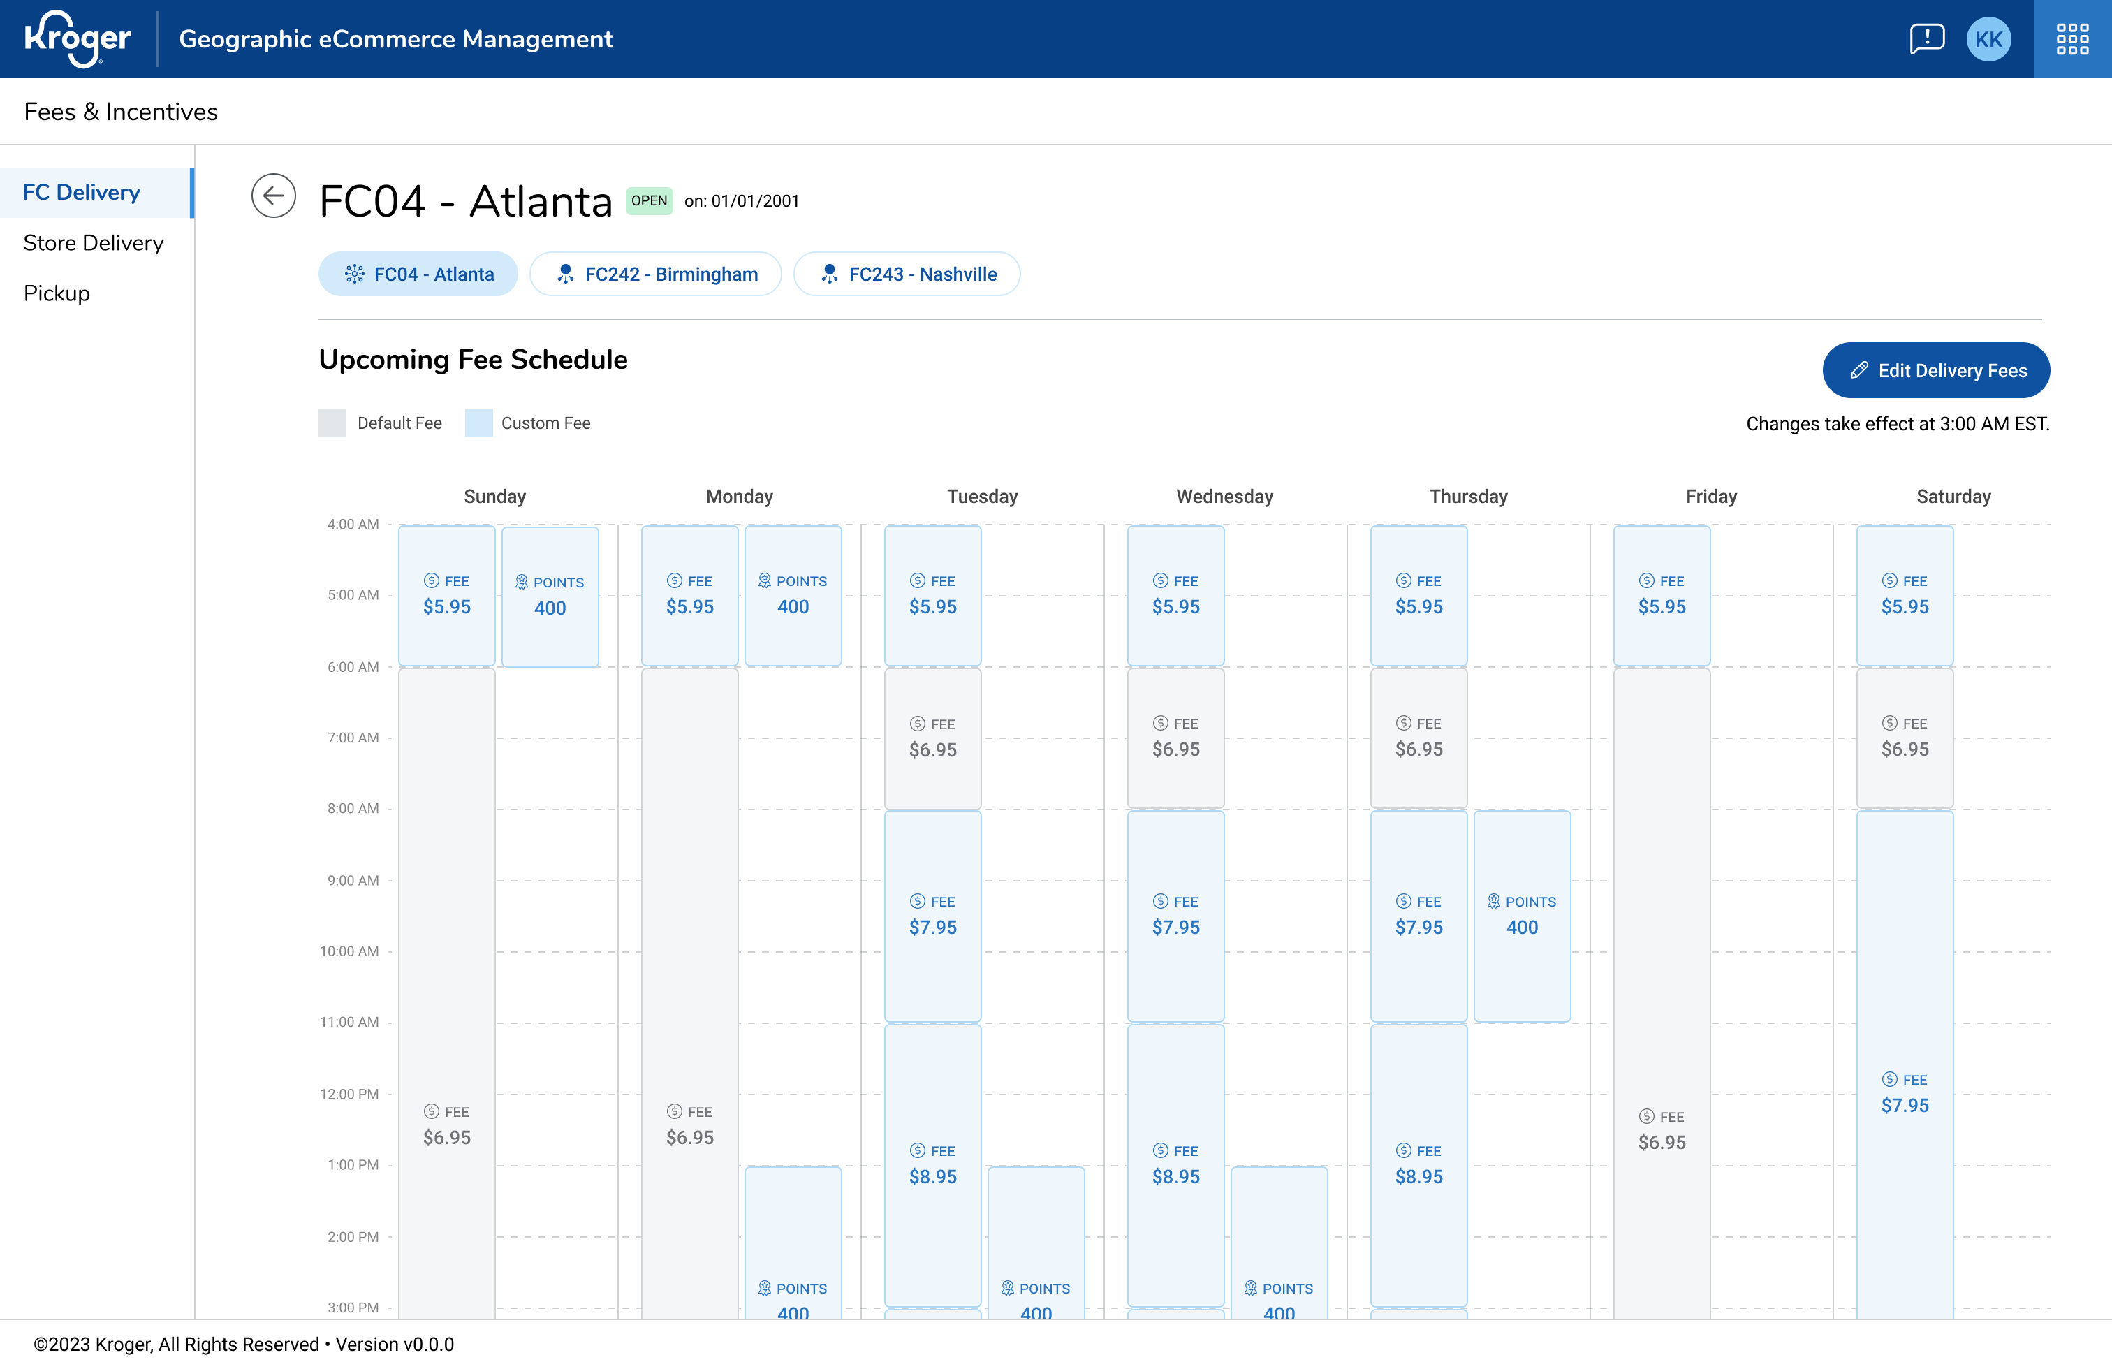Click the KK user avatar

(x=1988, y=39)
